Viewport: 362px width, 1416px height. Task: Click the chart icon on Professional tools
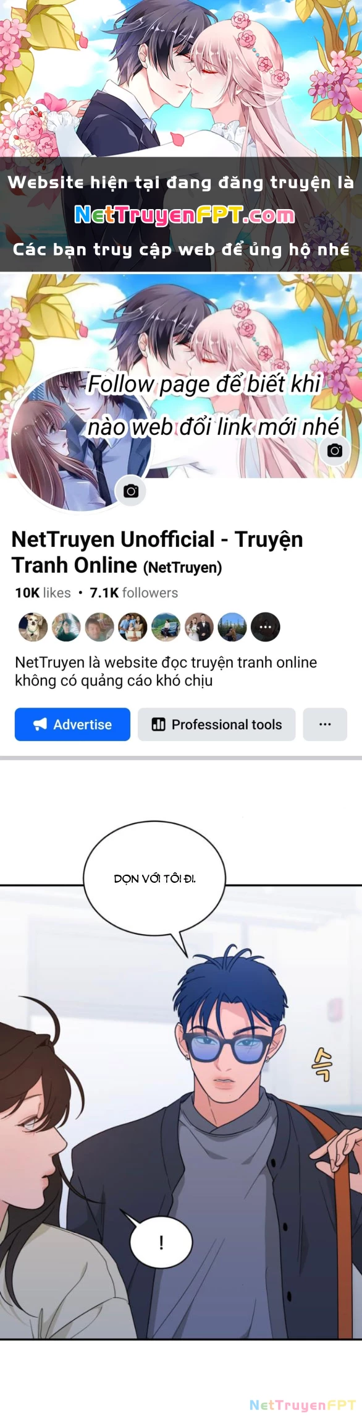point(158,724)
